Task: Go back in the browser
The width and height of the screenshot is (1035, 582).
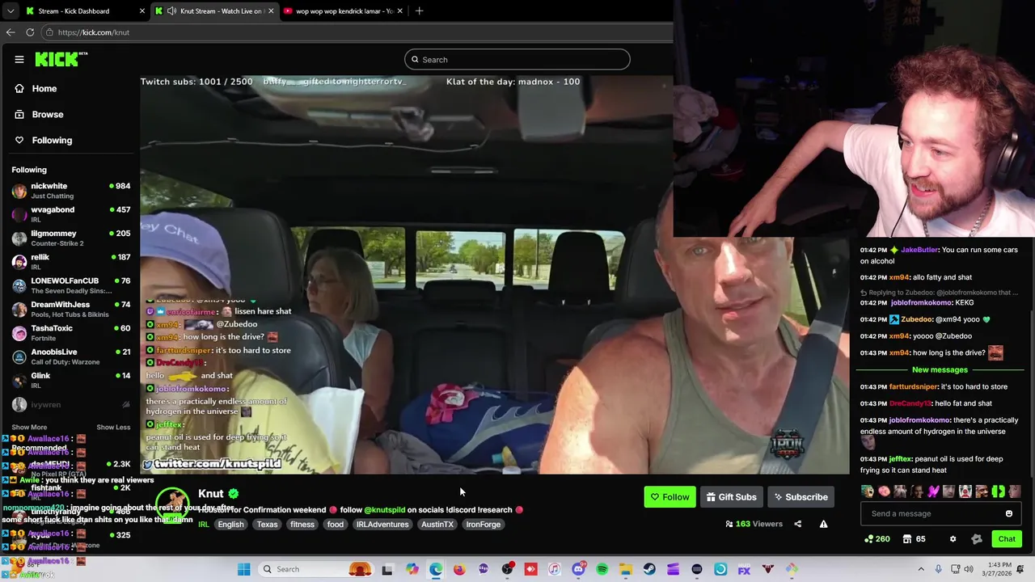Action: click(11, 32)
